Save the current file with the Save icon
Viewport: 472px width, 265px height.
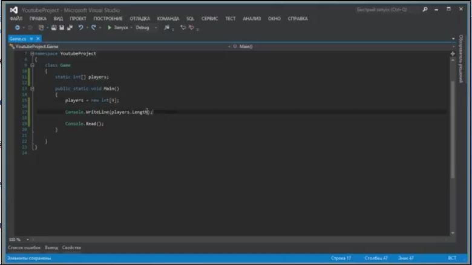click(x=62, y=27)
